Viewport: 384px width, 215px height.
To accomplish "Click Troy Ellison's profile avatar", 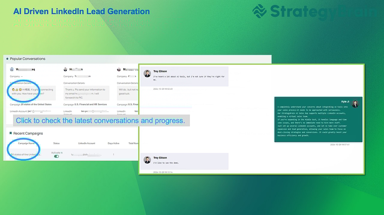I will coord(147,73).
